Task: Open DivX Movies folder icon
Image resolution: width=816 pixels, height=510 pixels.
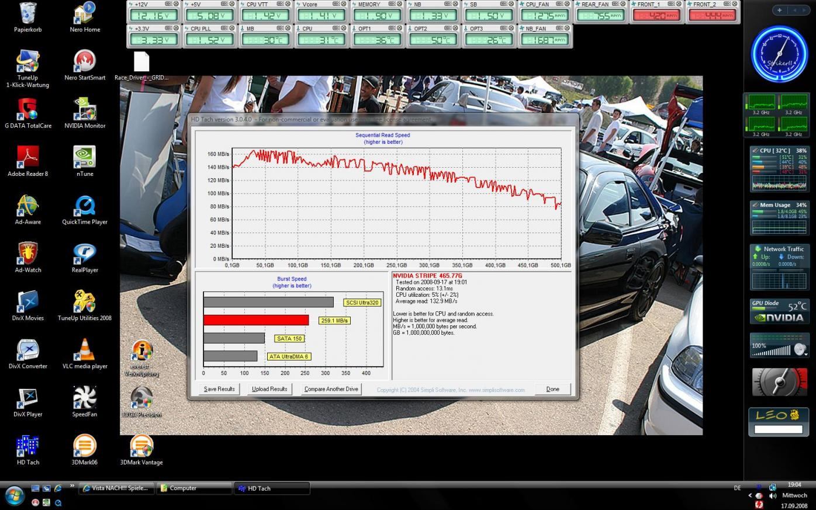Action: point(27,306)
